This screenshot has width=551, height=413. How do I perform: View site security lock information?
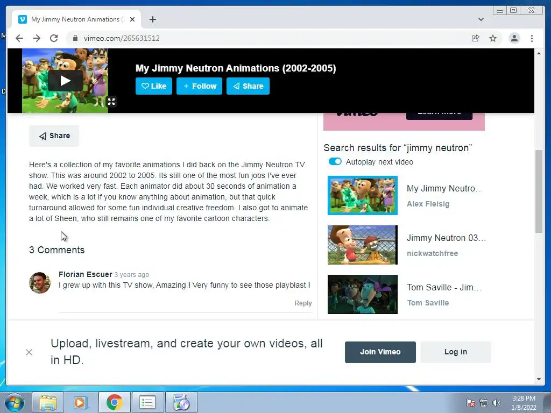(75, 38)
